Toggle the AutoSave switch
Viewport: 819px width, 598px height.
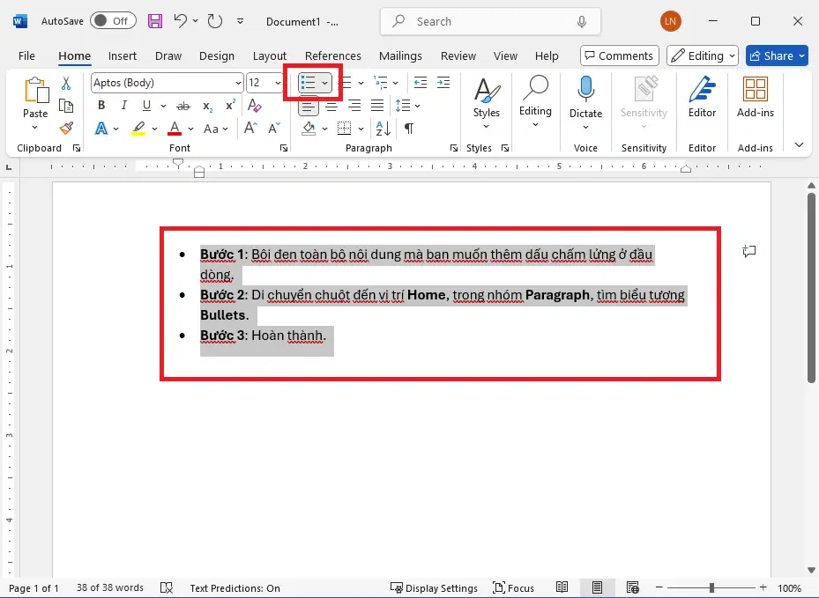(x=111, y=21)
